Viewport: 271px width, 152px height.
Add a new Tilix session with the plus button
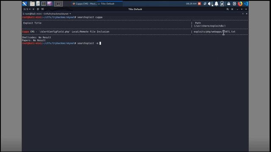click(x=33, y=9)
